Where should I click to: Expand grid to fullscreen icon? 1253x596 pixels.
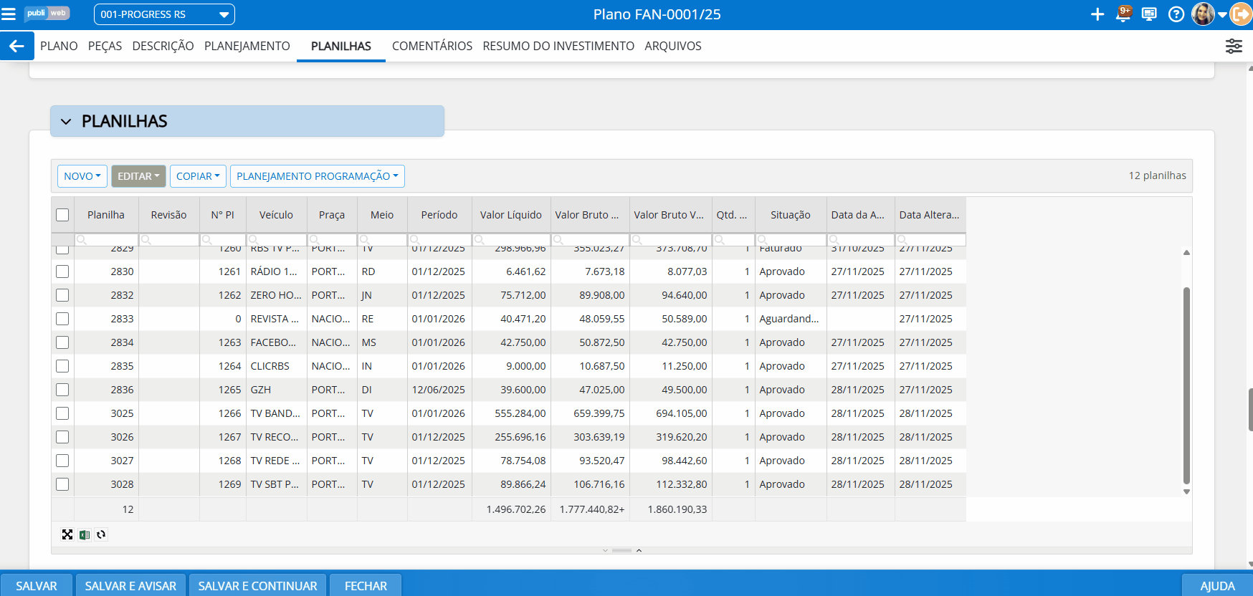(67, 534)
